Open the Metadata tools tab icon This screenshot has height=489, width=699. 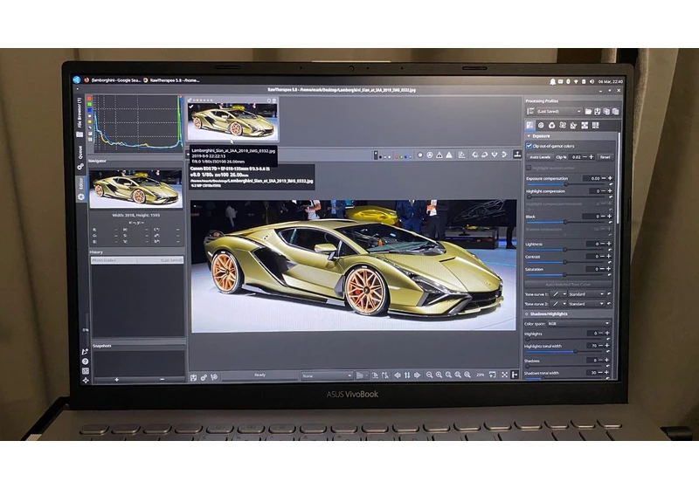596,126
